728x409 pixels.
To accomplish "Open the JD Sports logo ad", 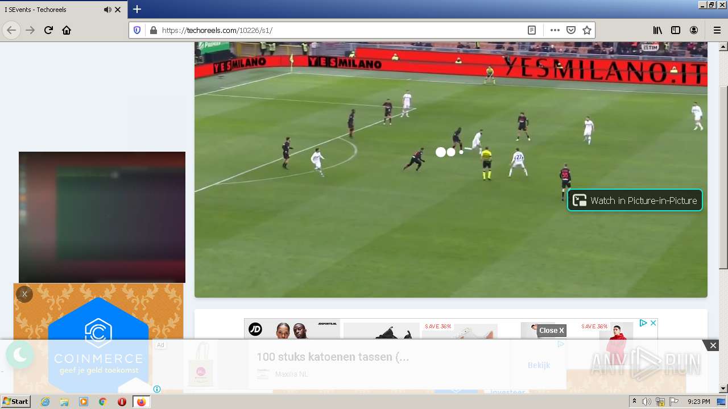I will 255,329.
